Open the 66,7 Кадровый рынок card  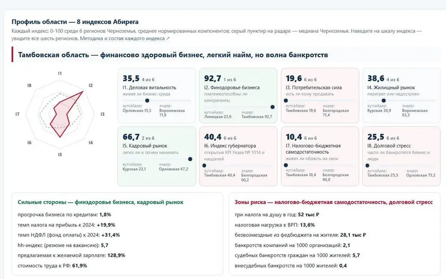coord(157,156)
